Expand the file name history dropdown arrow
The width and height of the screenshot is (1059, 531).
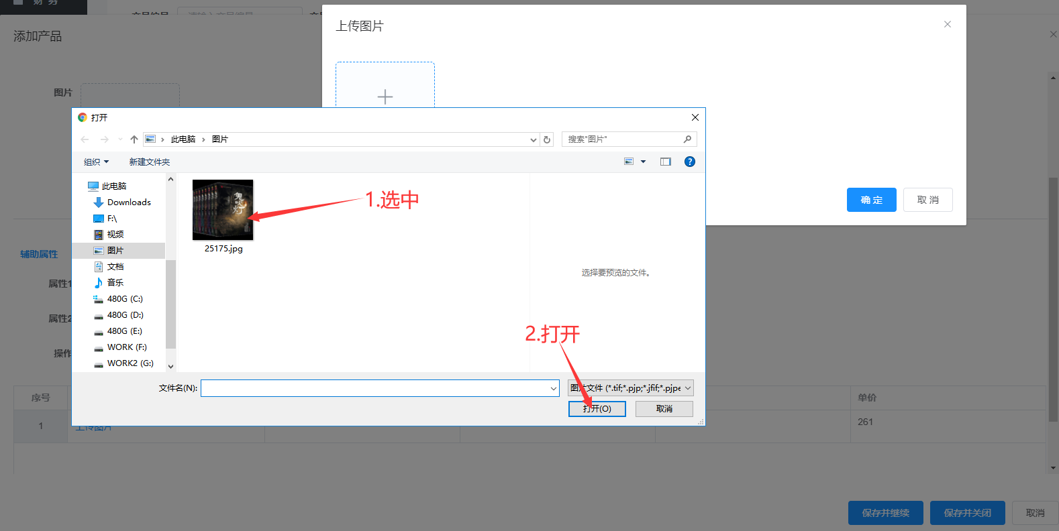554,388
